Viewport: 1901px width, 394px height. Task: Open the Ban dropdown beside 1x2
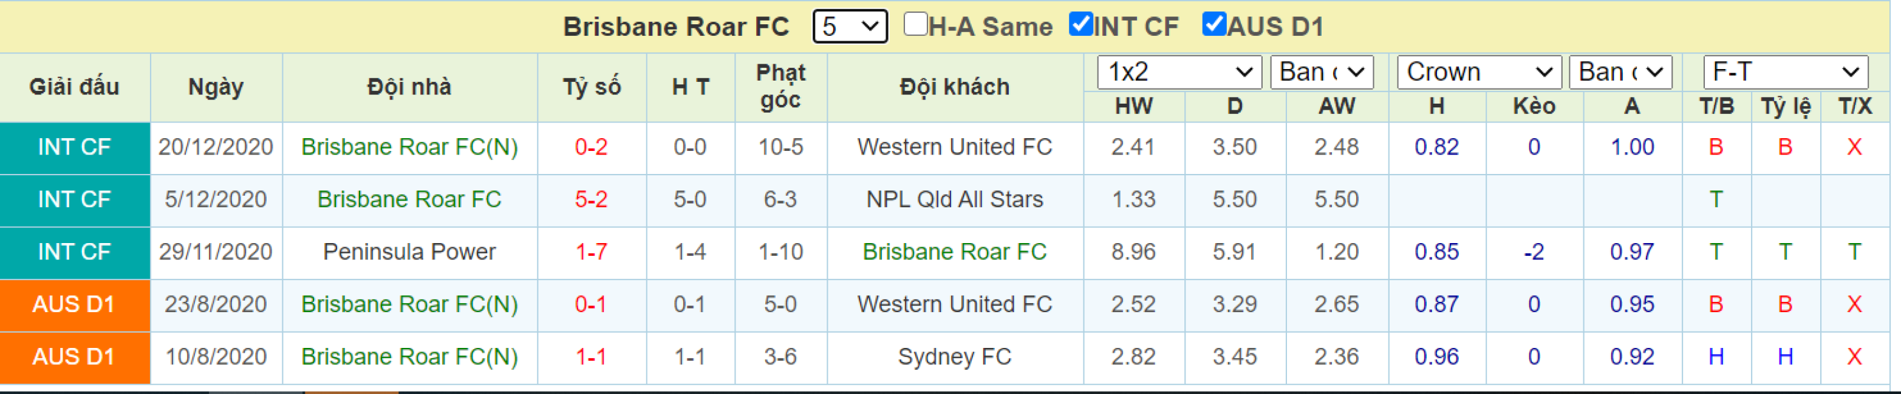(1321, 72)
